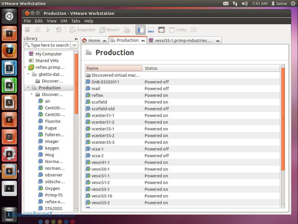Sort by the Name column header

(113, 68)
